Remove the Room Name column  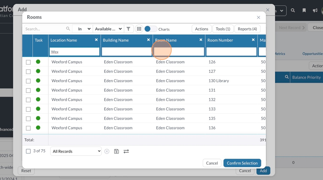[201, 40]
